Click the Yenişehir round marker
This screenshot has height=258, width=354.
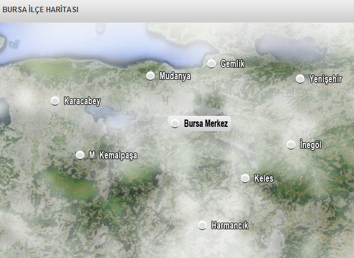[x=300, y=79]
